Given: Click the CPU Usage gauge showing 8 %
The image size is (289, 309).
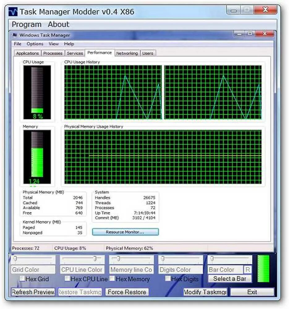Looking at the screenshot, I should pyautogui.click(x=37, y=92).
